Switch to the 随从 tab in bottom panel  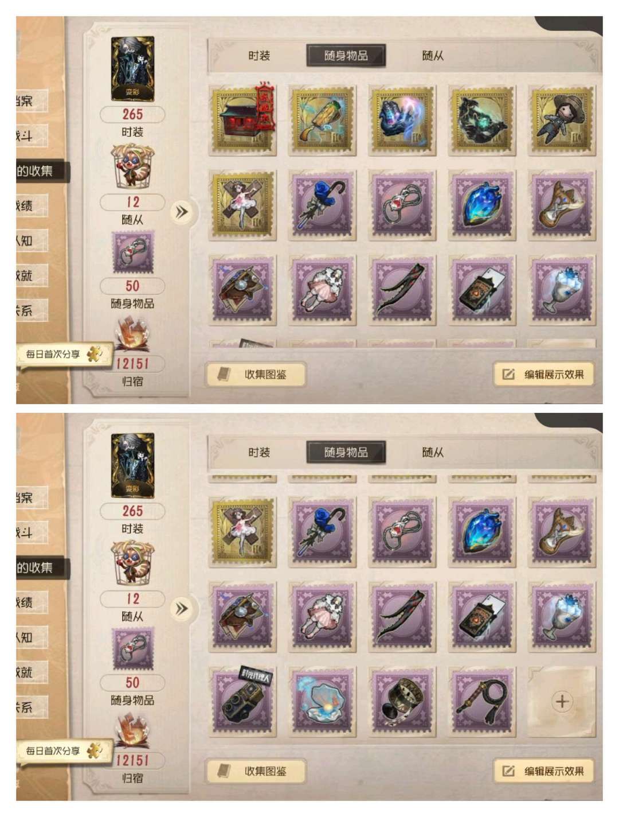click(x=433, y=452)
